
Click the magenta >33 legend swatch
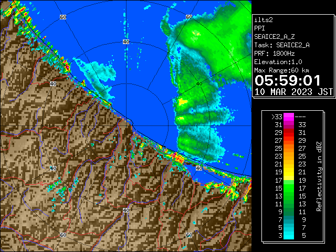click(x=289, y=117)
